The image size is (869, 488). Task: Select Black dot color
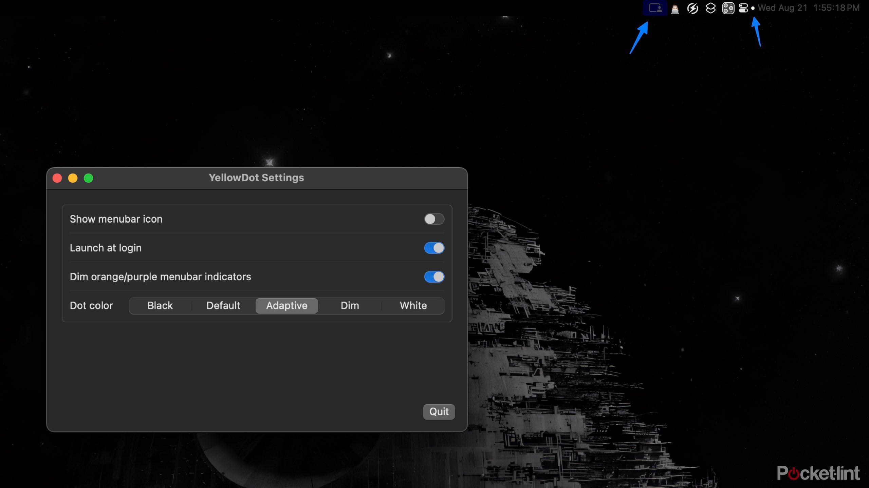pos(160,306)
